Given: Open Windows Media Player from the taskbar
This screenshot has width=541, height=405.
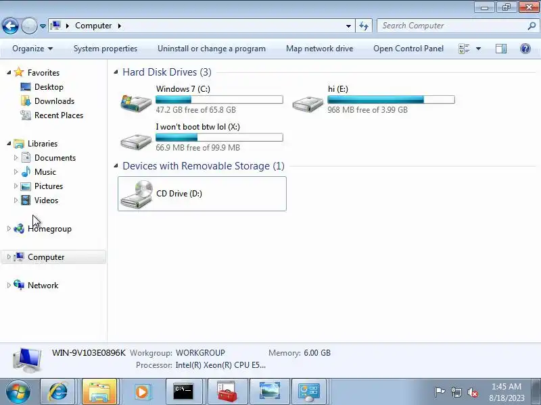Looking at the screenshot, I should (x=142, y=391).
